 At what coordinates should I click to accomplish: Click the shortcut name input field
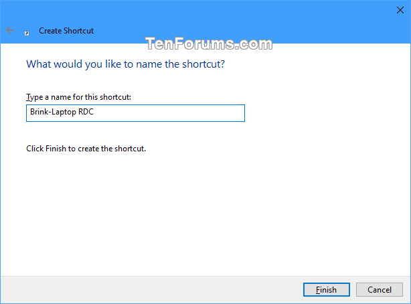(135, 113)
